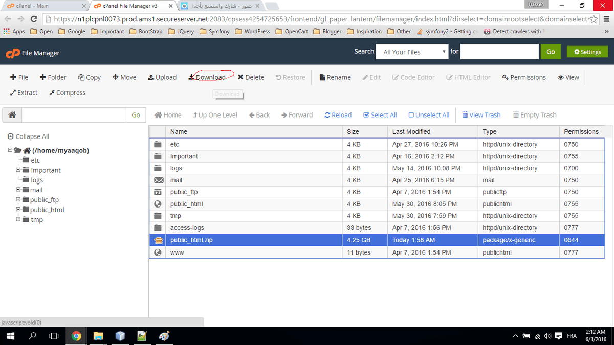Click the directory path input field
The width and height of the screenshot is (614, 345).
(74, 115)
